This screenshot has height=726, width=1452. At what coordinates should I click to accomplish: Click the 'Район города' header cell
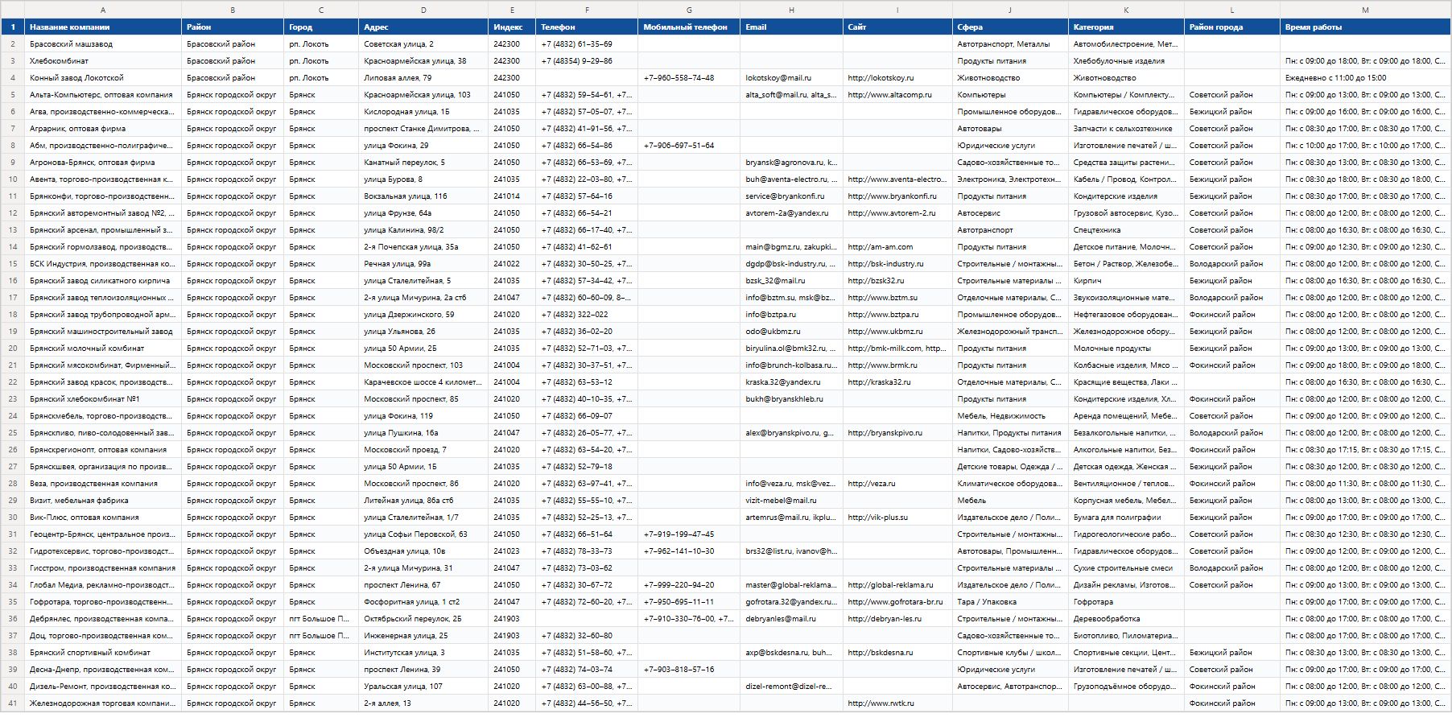tap(1232, 27)
